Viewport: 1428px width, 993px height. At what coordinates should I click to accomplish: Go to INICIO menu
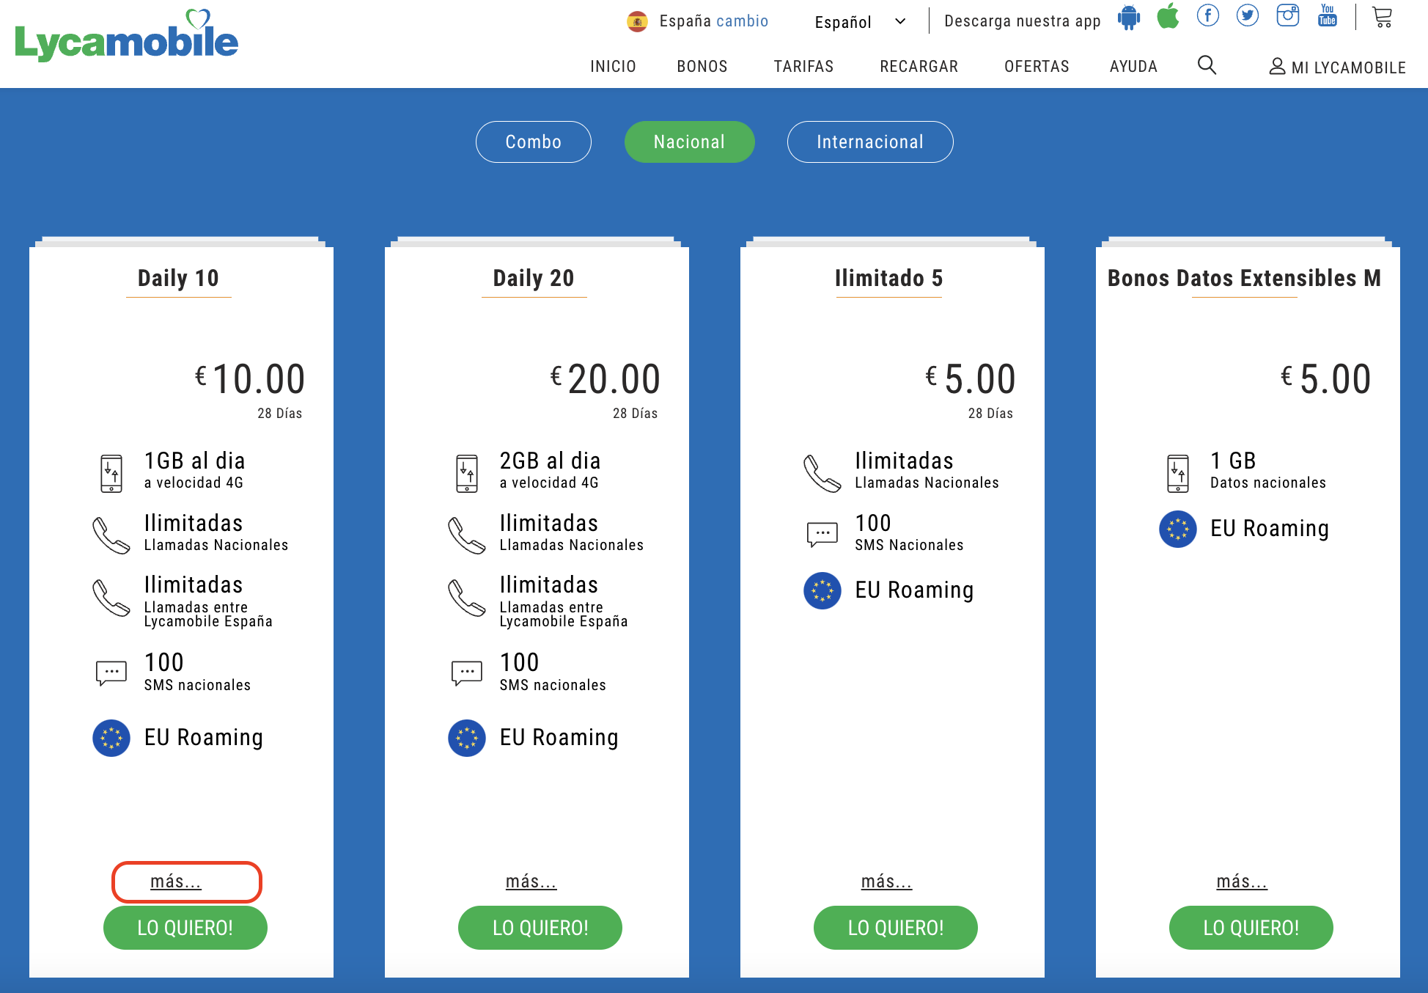[613, 67]
